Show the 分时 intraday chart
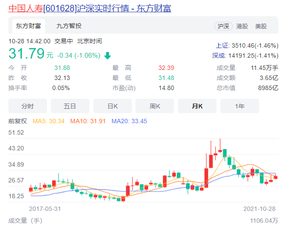Viewport: 295px width, 225px height. pos(28,106)
